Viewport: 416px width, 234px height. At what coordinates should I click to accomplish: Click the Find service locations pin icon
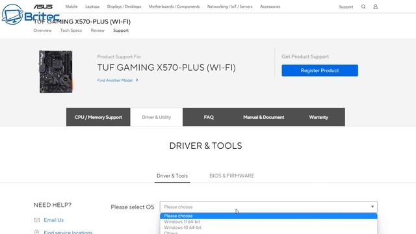pyautogui.click(x=36, y=232)
